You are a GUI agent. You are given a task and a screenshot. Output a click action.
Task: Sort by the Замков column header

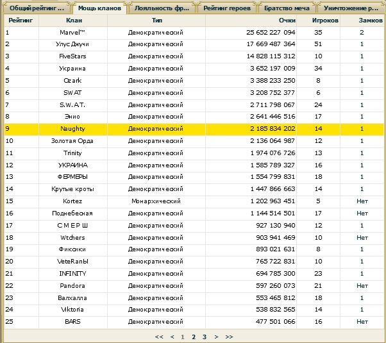(371, 21)
